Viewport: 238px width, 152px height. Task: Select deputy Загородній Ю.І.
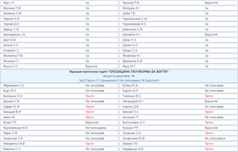coord(133,101)
